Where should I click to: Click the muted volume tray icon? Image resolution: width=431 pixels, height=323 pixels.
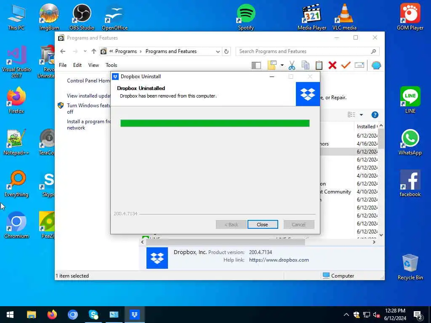click(x=376, y=315)
